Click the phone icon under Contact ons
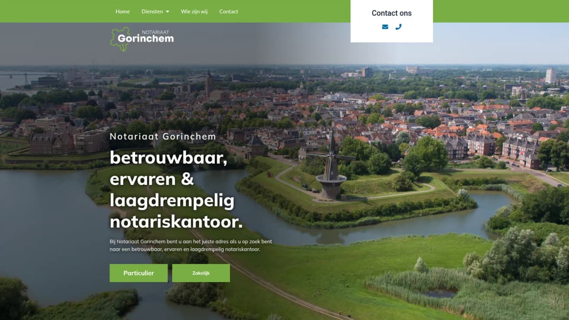The width and height of the screenshot is (569, 320). [398, 27]
